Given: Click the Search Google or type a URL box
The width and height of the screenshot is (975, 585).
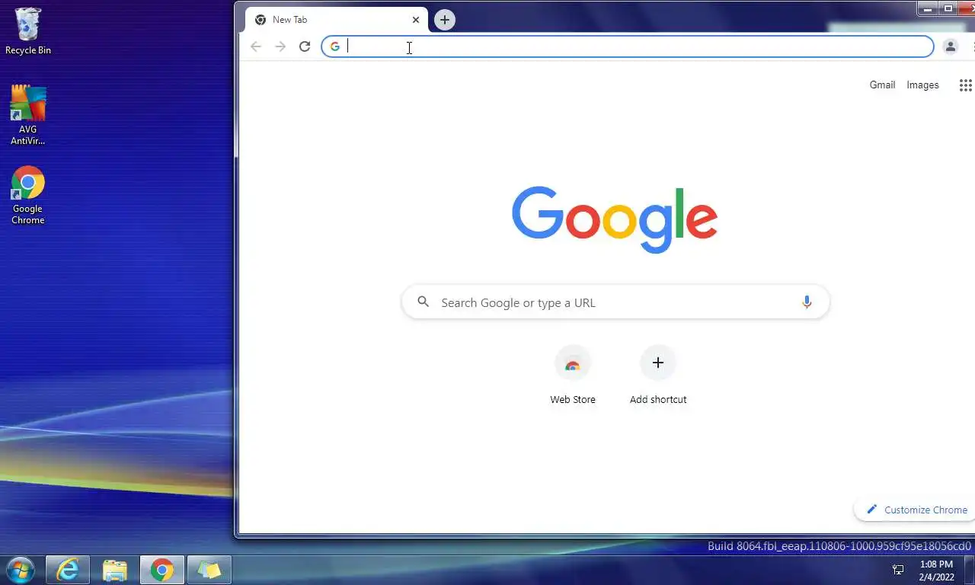Looking at the screenshot, I should 615,302.
